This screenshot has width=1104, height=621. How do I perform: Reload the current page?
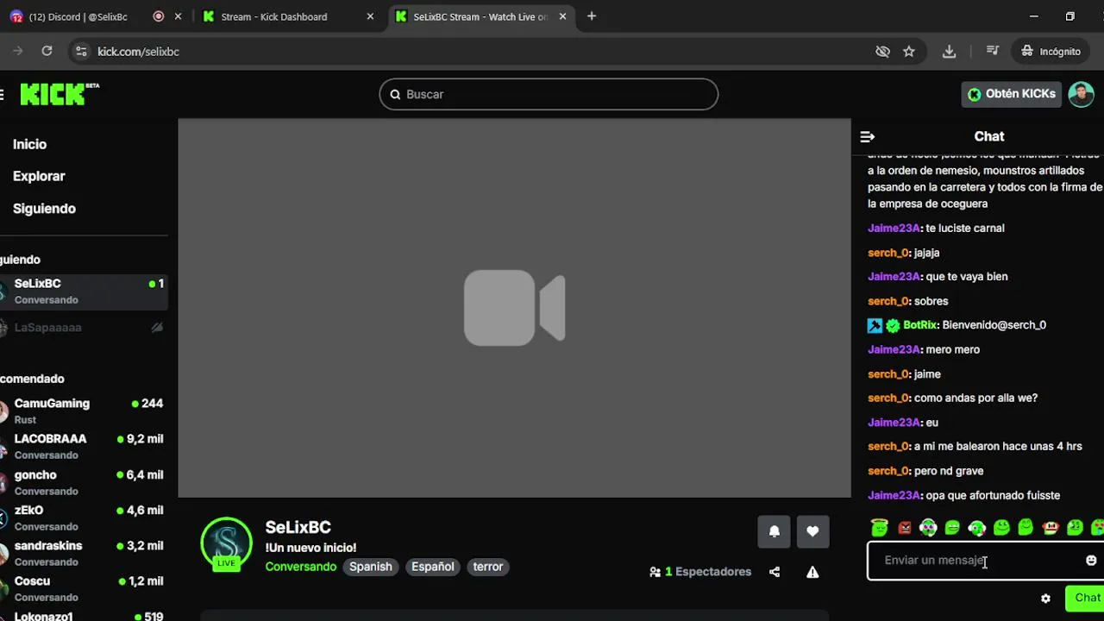tap(47, 52)
